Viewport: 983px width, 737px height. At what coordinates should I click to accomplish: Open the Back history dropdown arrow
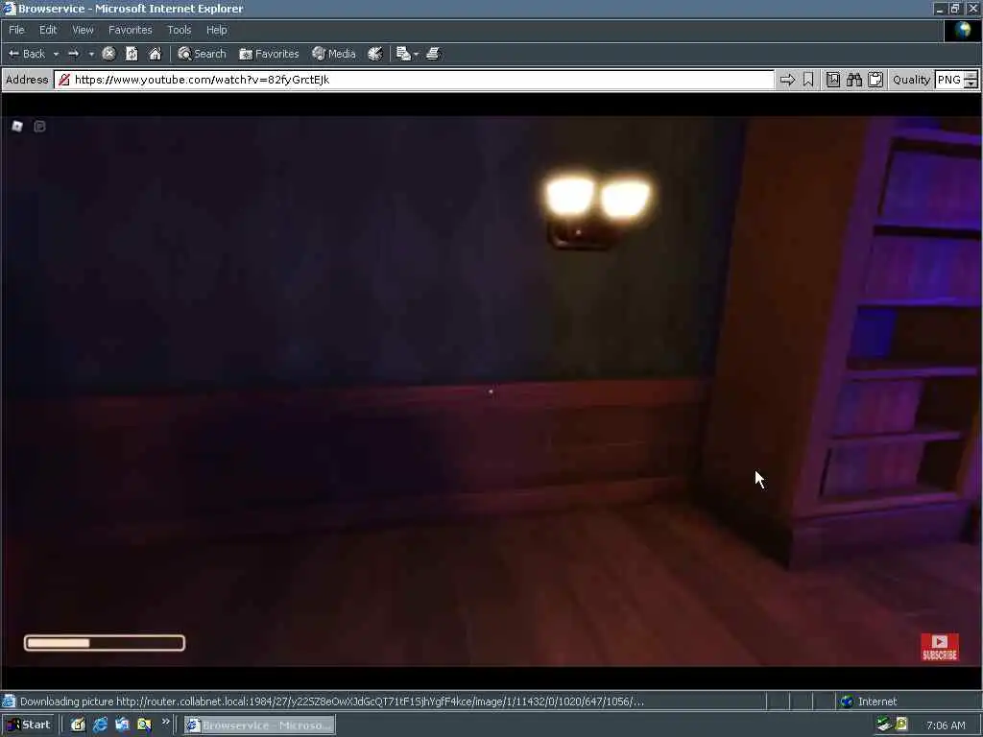tap(56, 54)
